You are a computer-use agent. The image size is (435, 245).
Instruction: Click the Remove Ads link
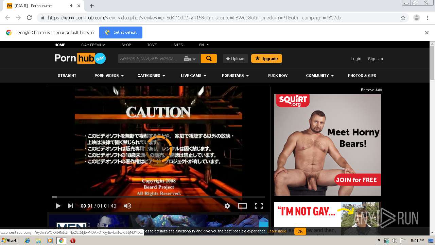click(x=371, y=90)
